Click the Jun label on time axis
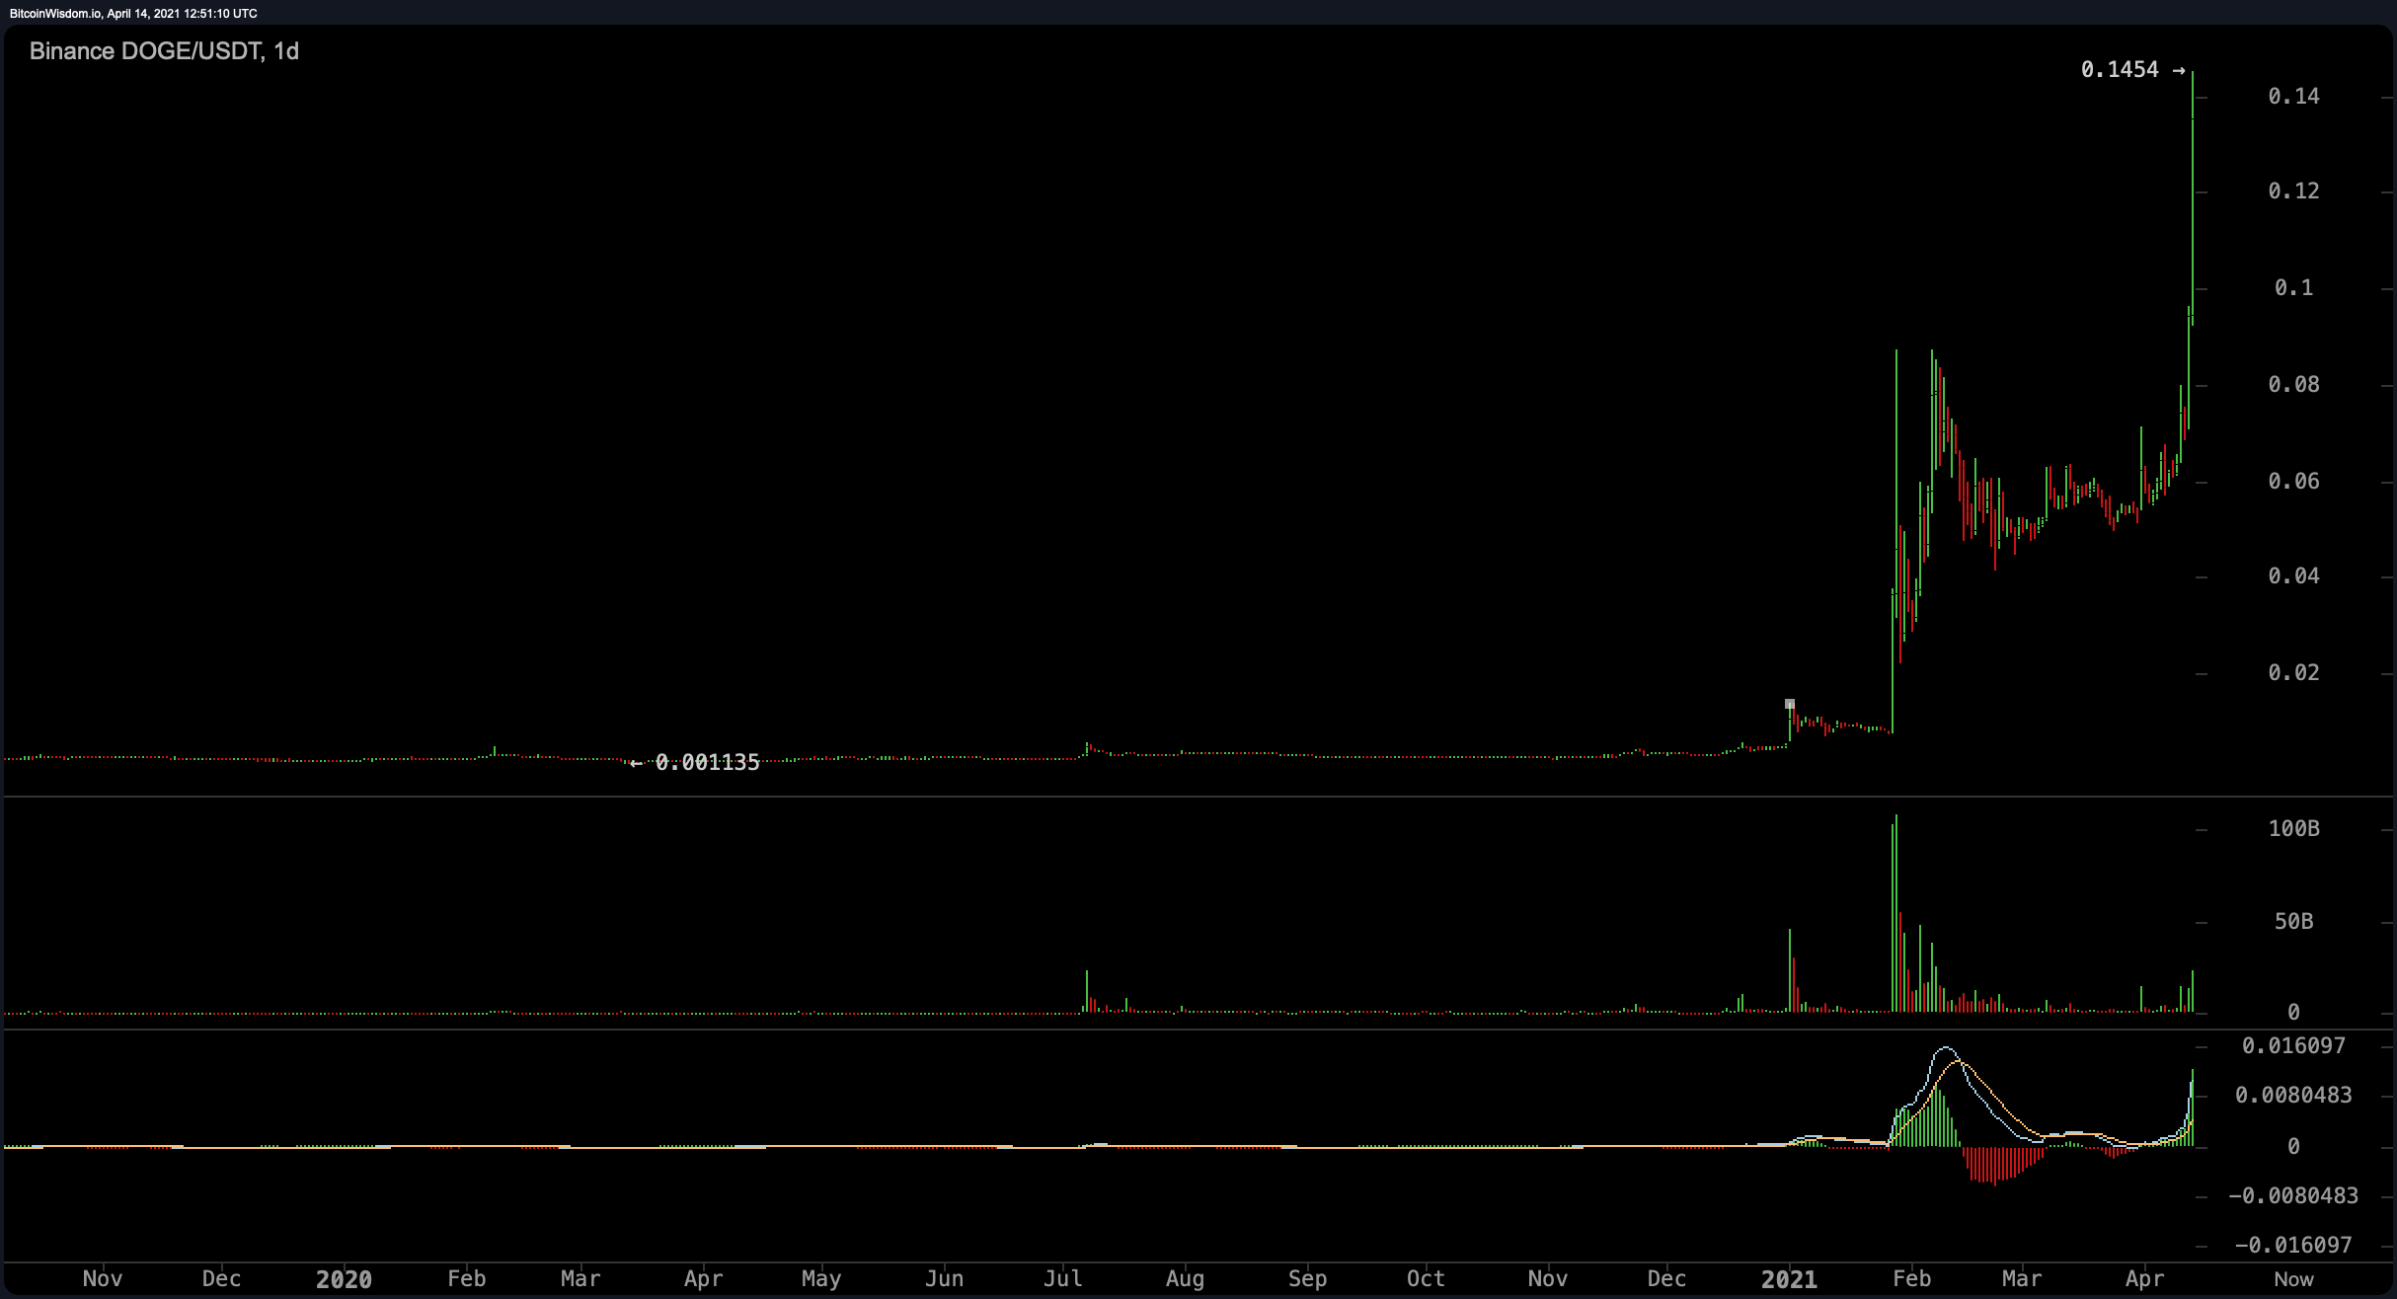2397x1299 pixels. pyautogui.click(x=944, y=1279)
